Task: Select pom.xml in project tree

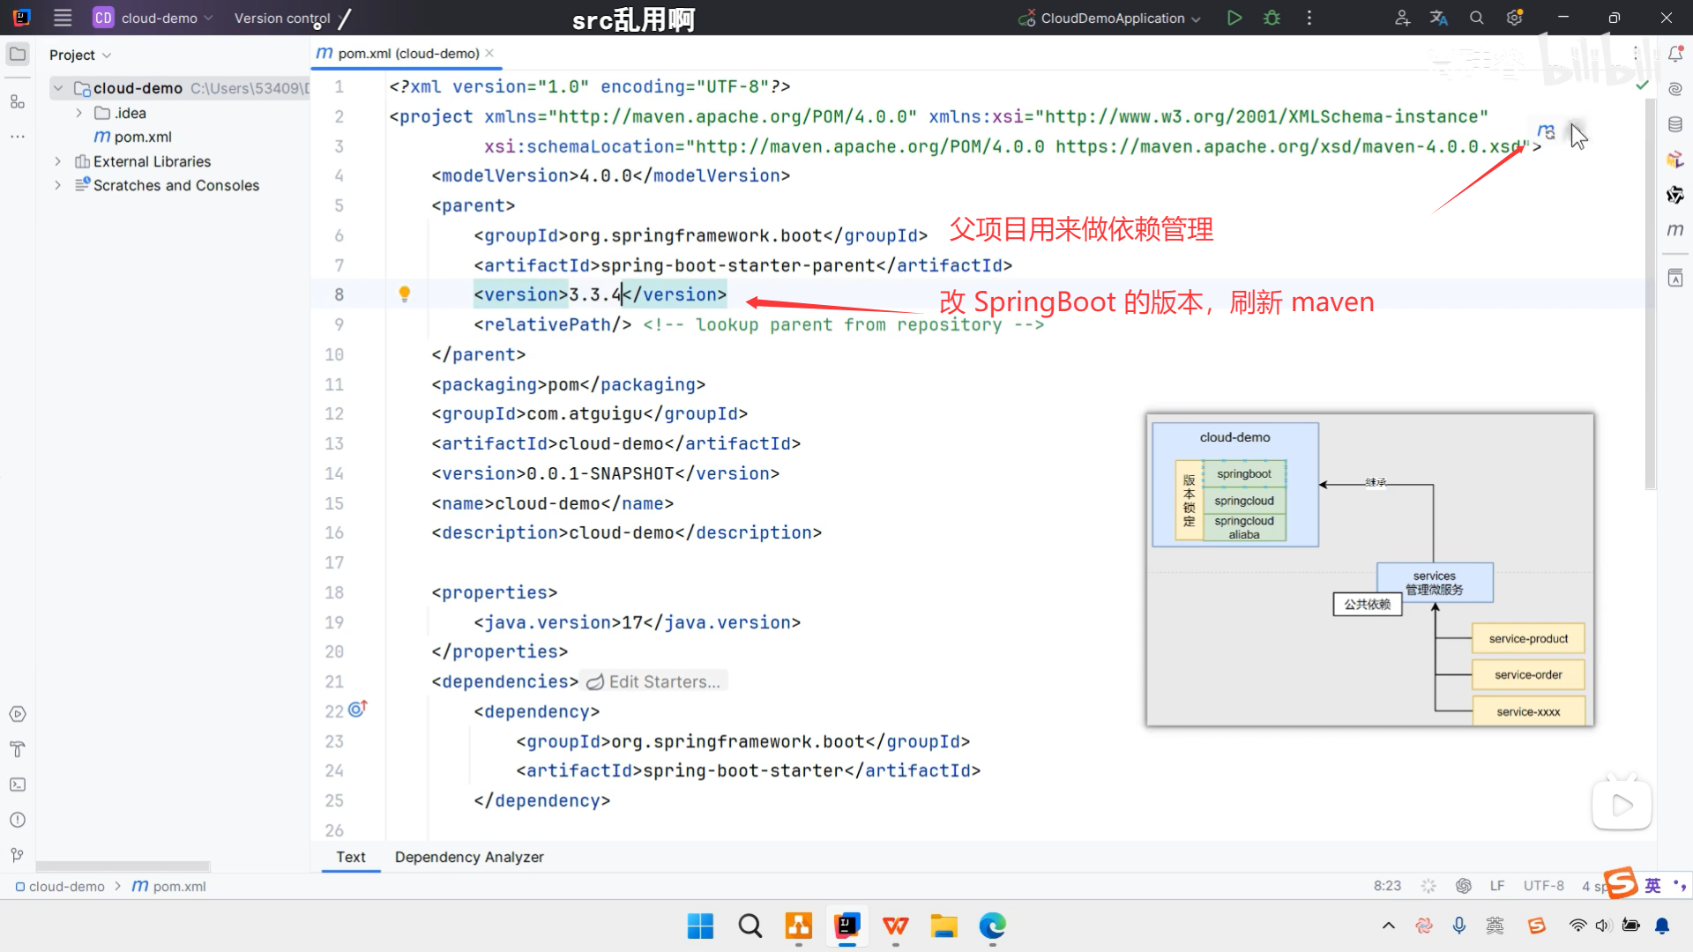Action: pos(142,137)
